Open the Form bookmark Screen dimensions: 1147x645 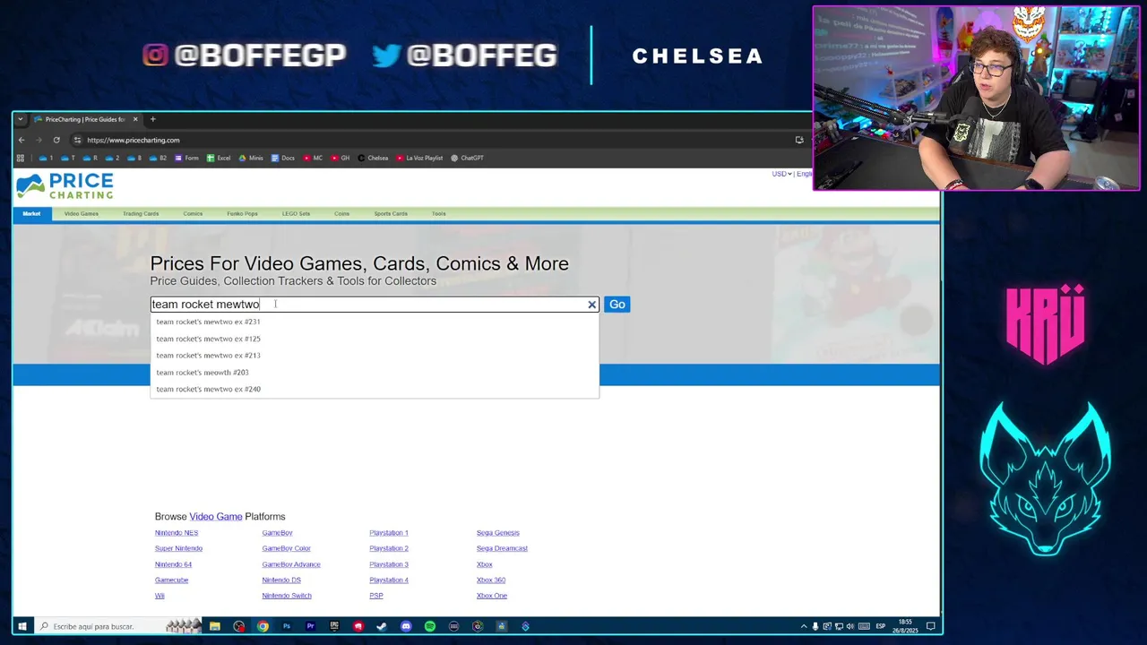[186, 158]
